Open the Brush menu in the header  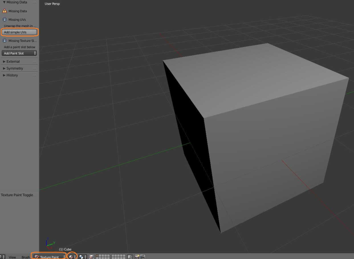(x=25, y=257)
